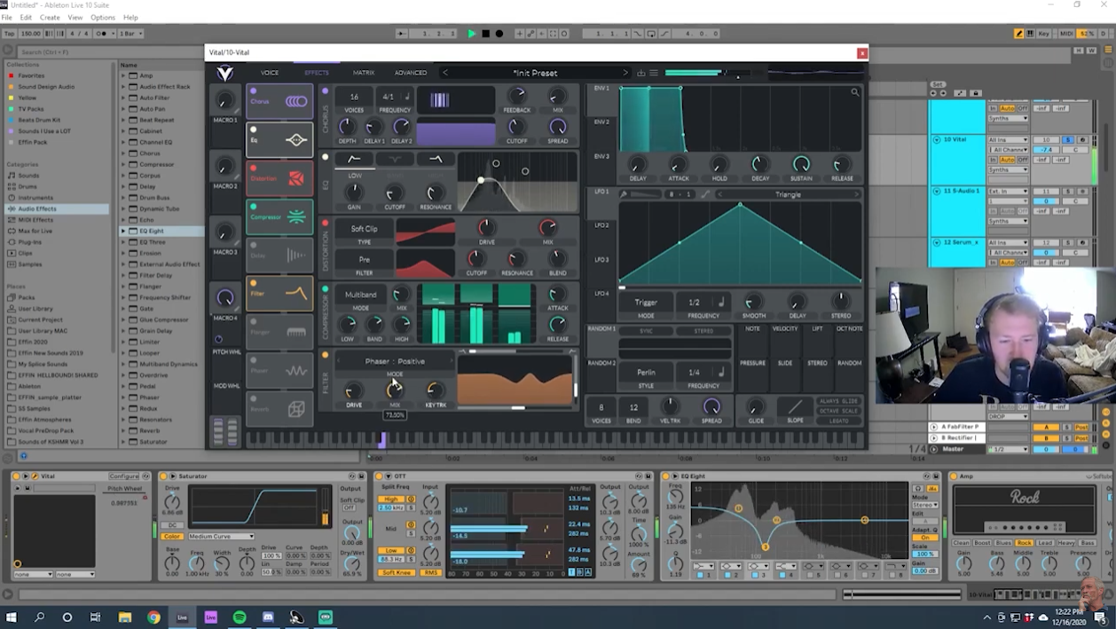1116x629 pixels.
Task: Select the LFO paint brush tool
Action: point(624,194)
